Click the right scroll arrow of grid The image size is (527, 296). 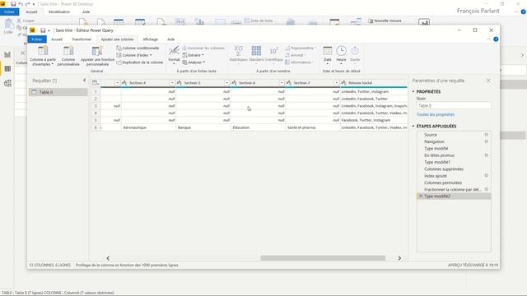point(399,258)
